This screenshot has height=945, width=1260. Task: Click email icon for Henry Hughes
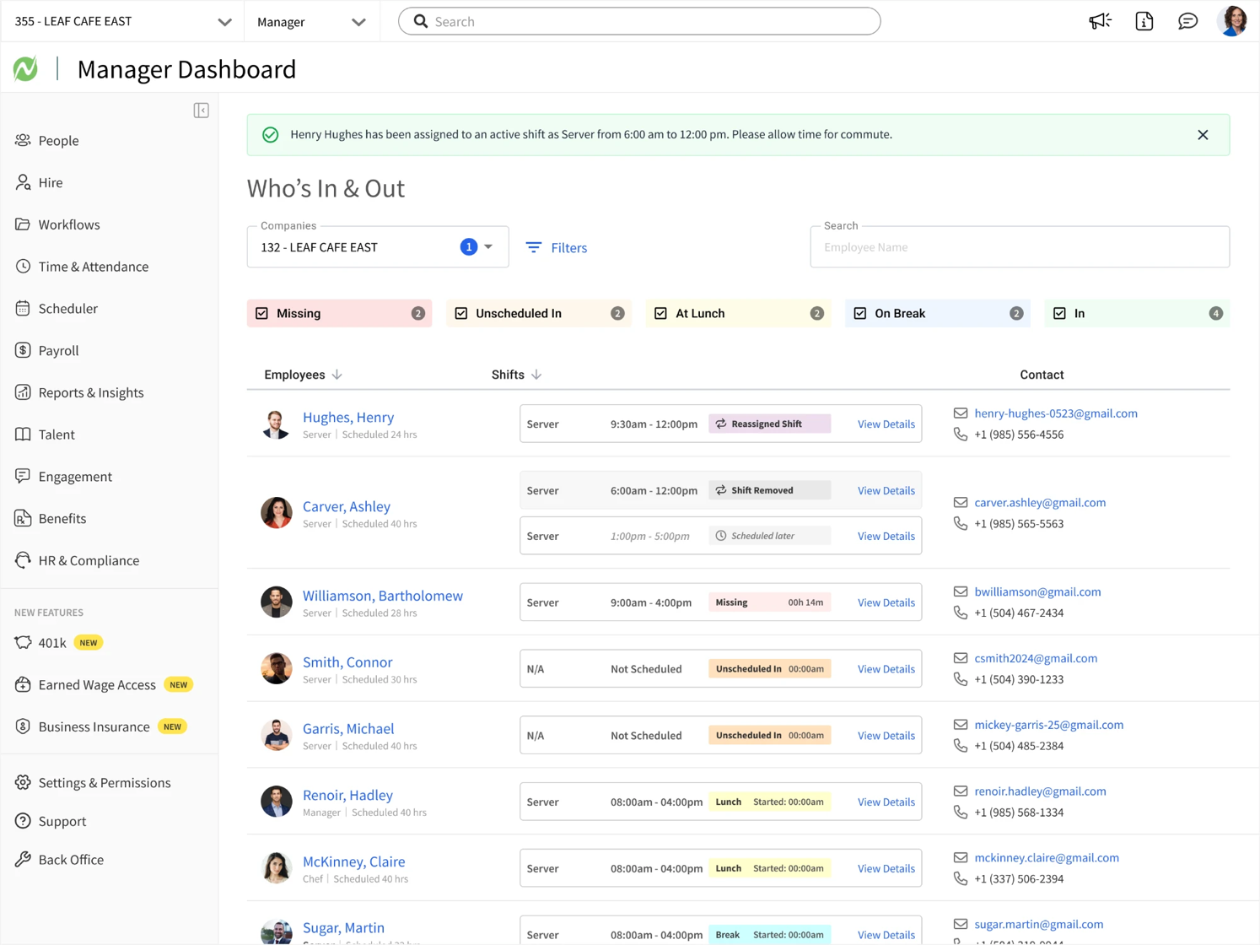tap(960, 413)
